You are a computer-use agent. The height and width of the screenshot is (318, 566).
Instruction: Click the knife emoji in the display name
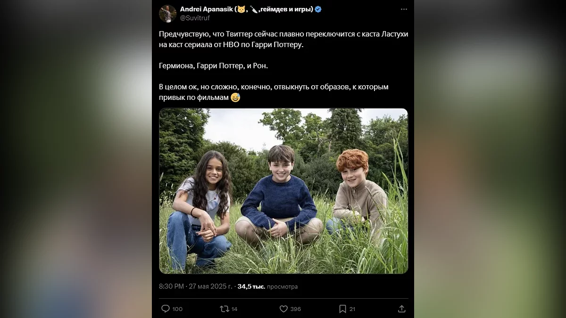[253, 9]
